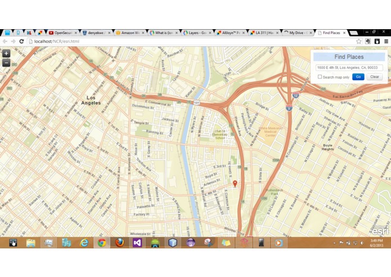Image resolution: width=391 pixels, height=277 pixels.
Task: Click the Find Places address input field
Action: [x=349, y=68]
